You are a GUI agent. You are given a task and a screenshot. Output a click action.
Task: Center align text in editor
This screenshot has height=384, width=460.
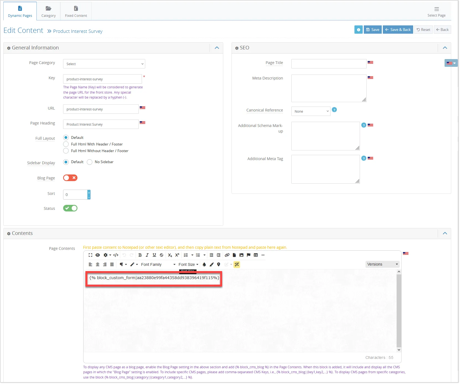click(x=98, y=265)
